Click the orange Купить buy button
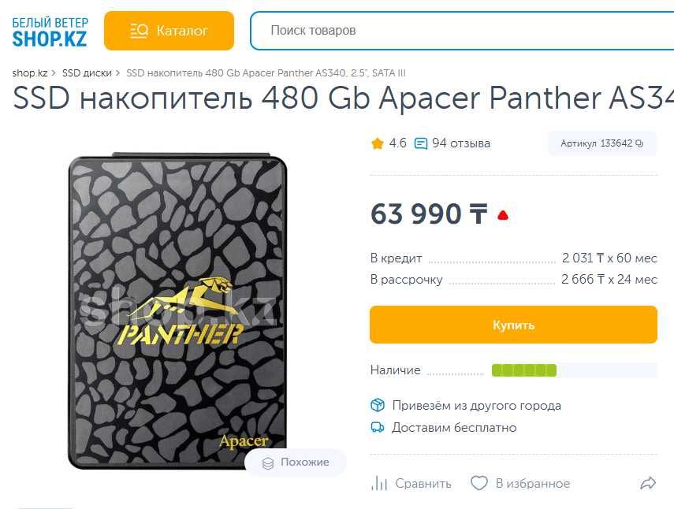Image resolution: width=674 pixels, height=509 pixels. click(514, 325)
